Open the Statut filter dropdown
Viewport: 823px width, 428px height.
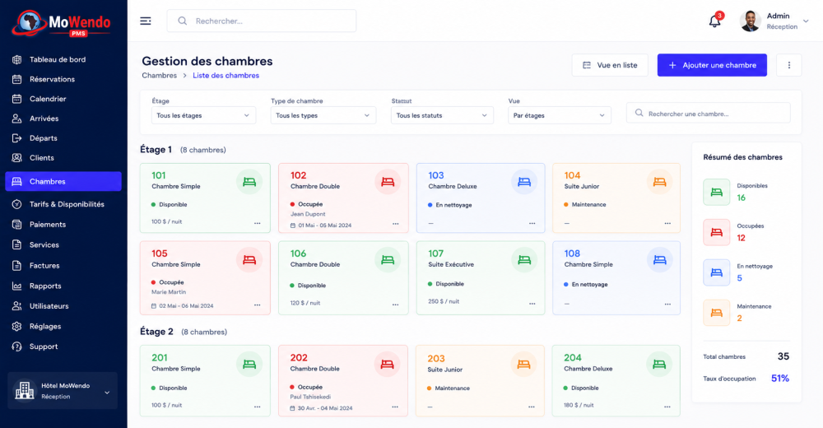[x=442, y=115]
